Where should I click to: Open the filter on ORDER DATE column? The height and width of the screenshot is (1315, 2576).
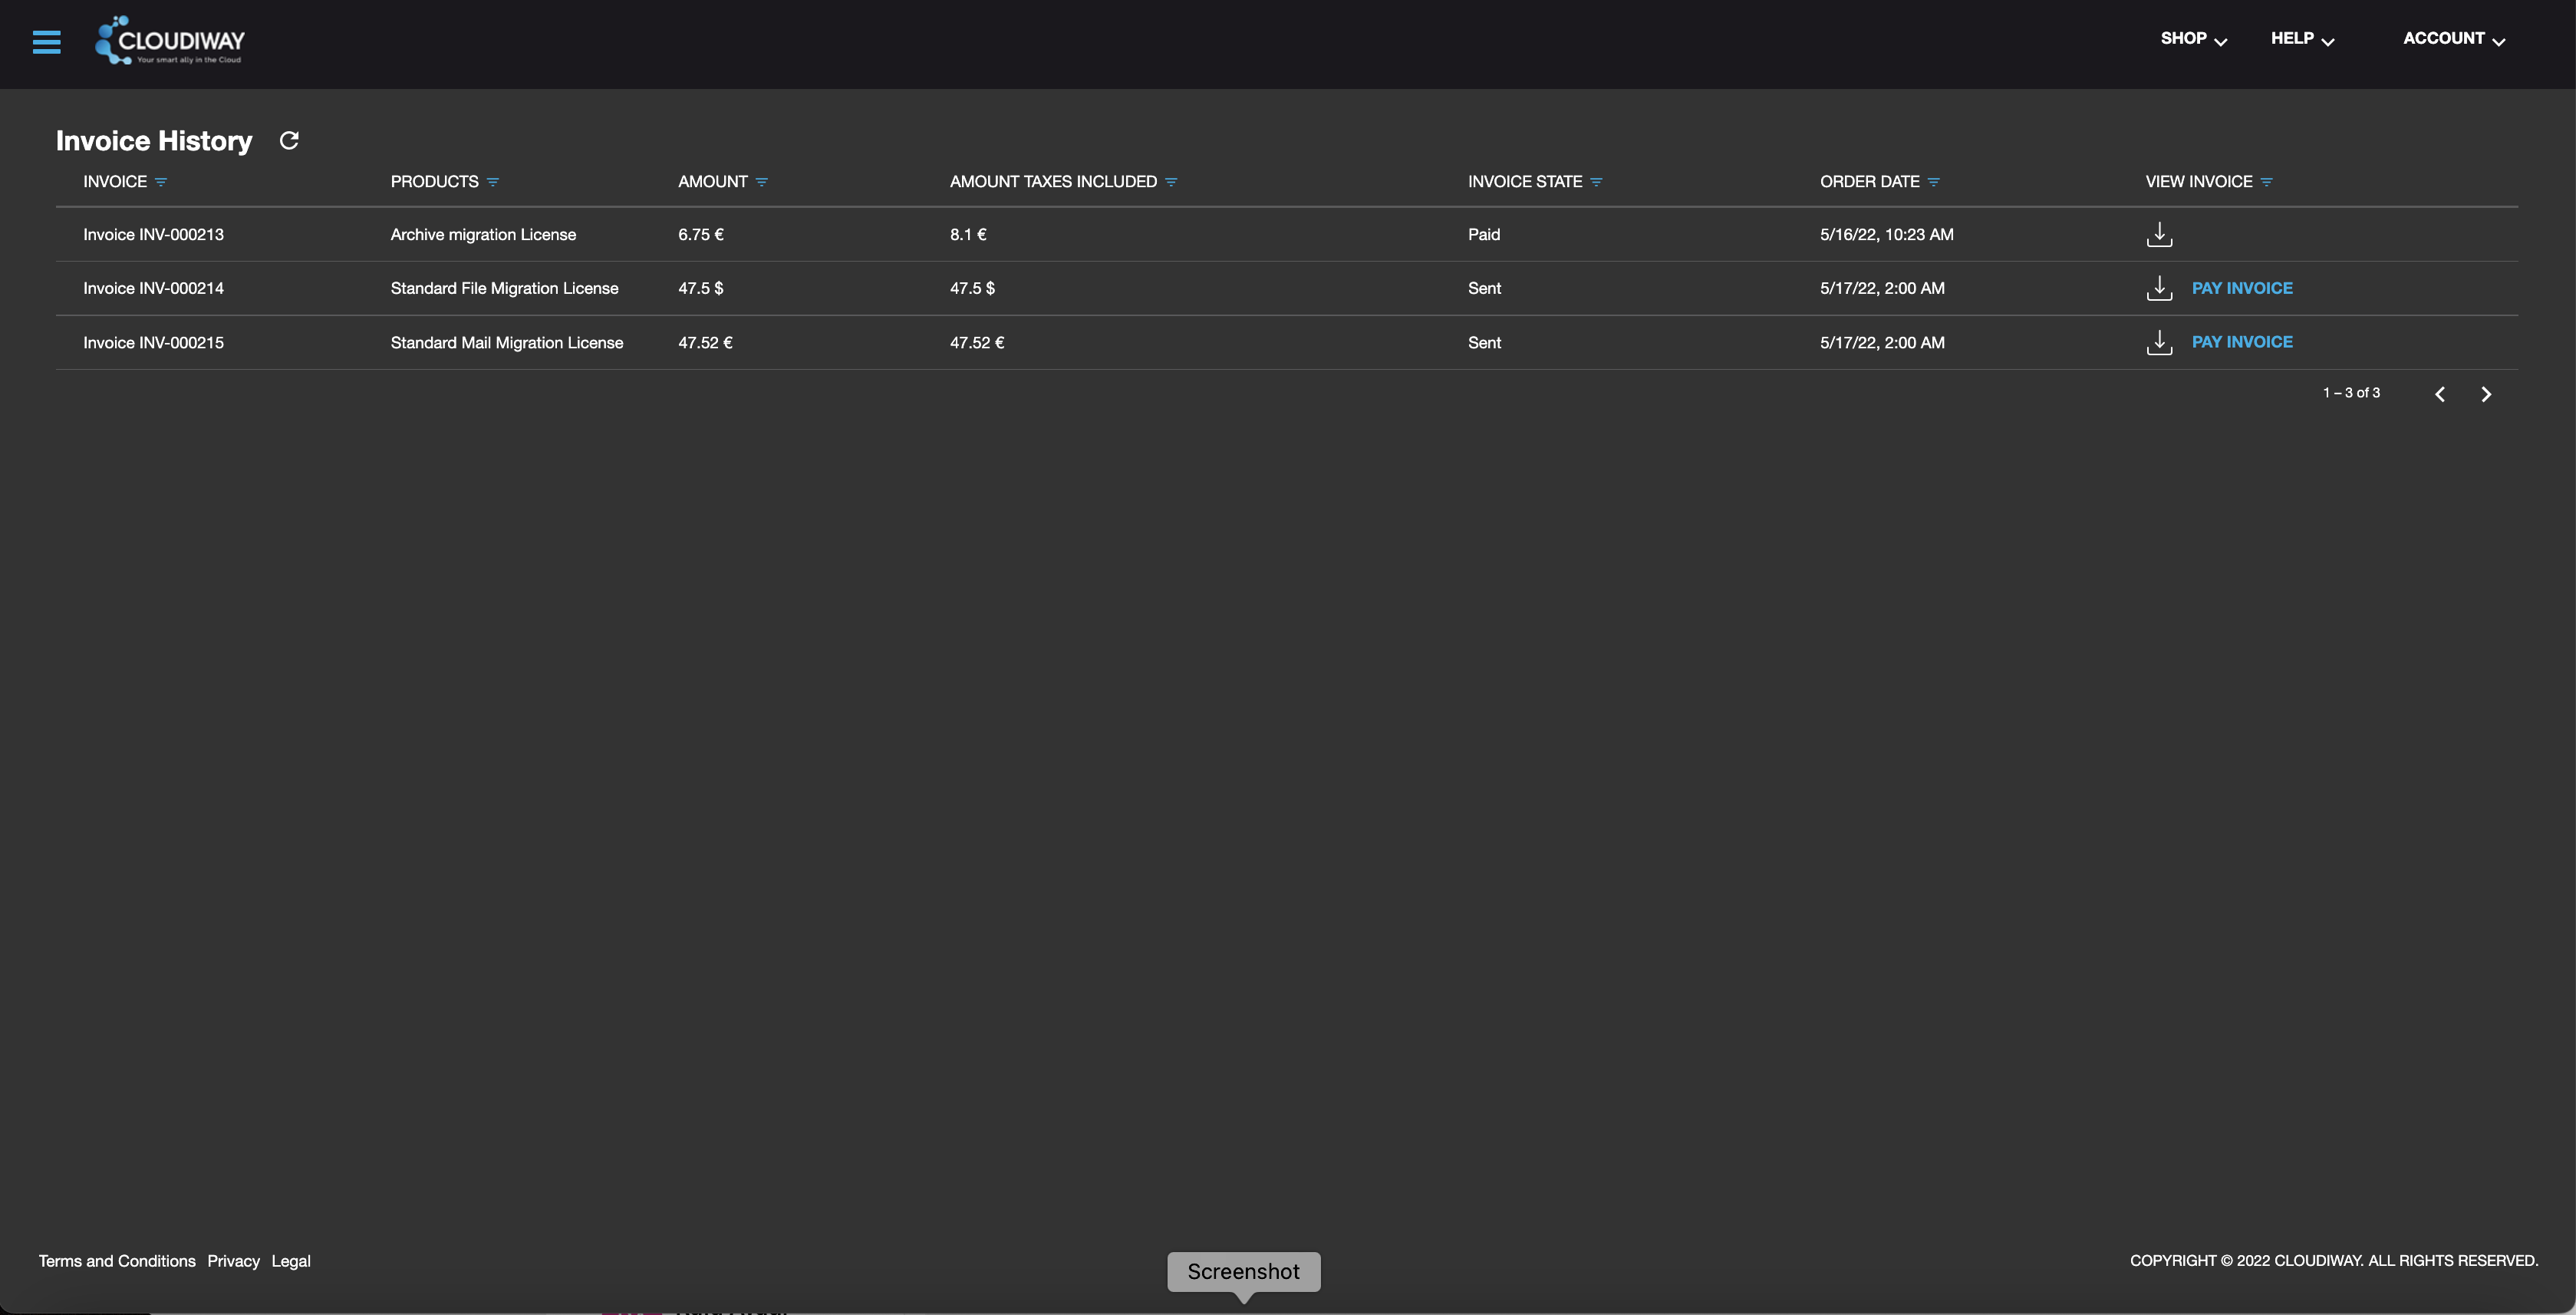[1933, 181]
